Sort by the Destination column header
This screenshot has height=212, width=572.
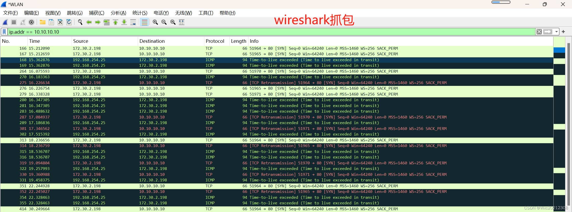(171, 41)
